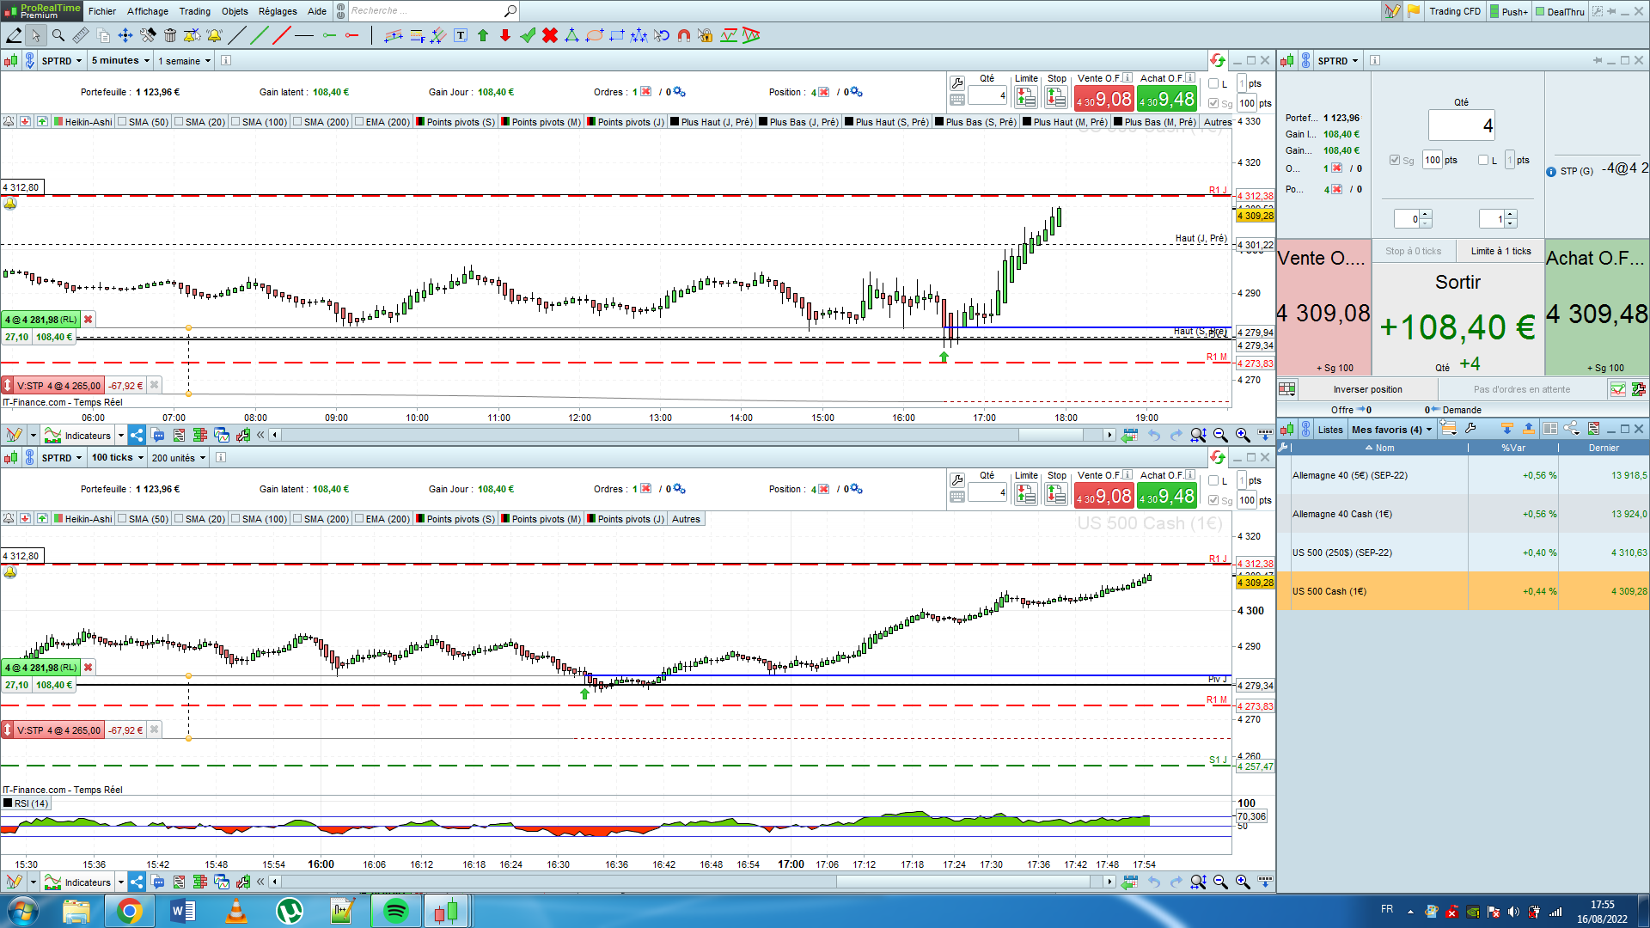This screenshot has height=928, width=1650.
Task: Click the Recherche search input field
Action: (x=425, y=11)
